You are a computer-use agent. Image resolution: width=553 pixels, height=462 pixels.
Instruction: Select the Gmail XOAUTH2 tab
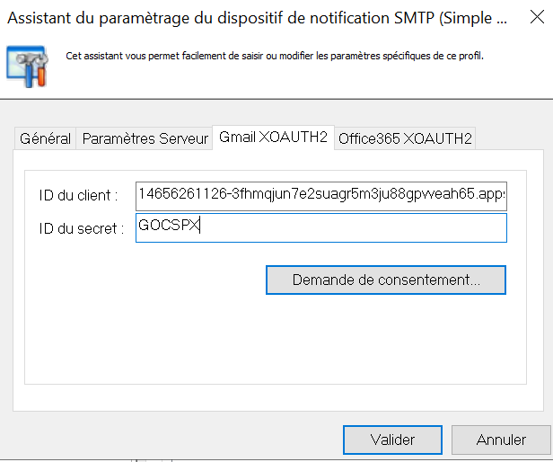(x=273, y=138)
